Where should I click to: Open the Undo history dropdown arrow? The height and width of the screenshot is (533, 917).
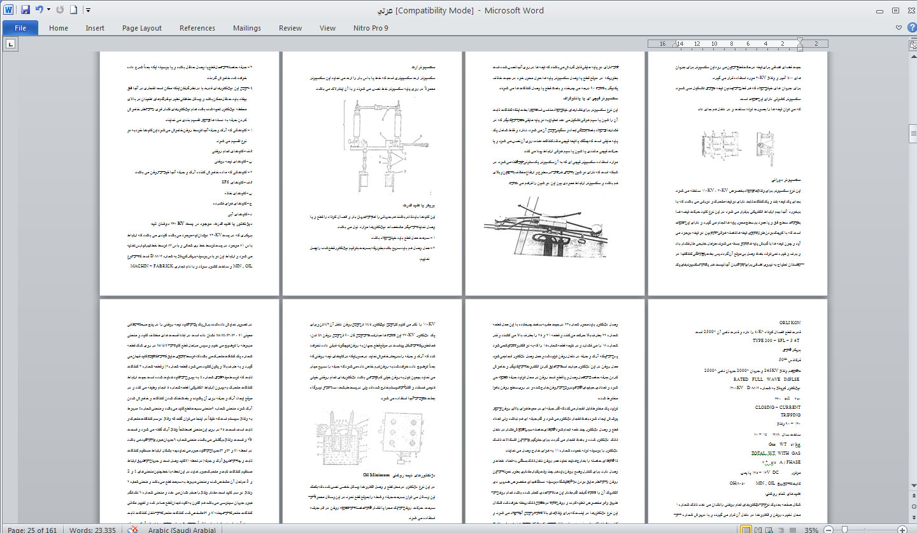coord(48,10)
